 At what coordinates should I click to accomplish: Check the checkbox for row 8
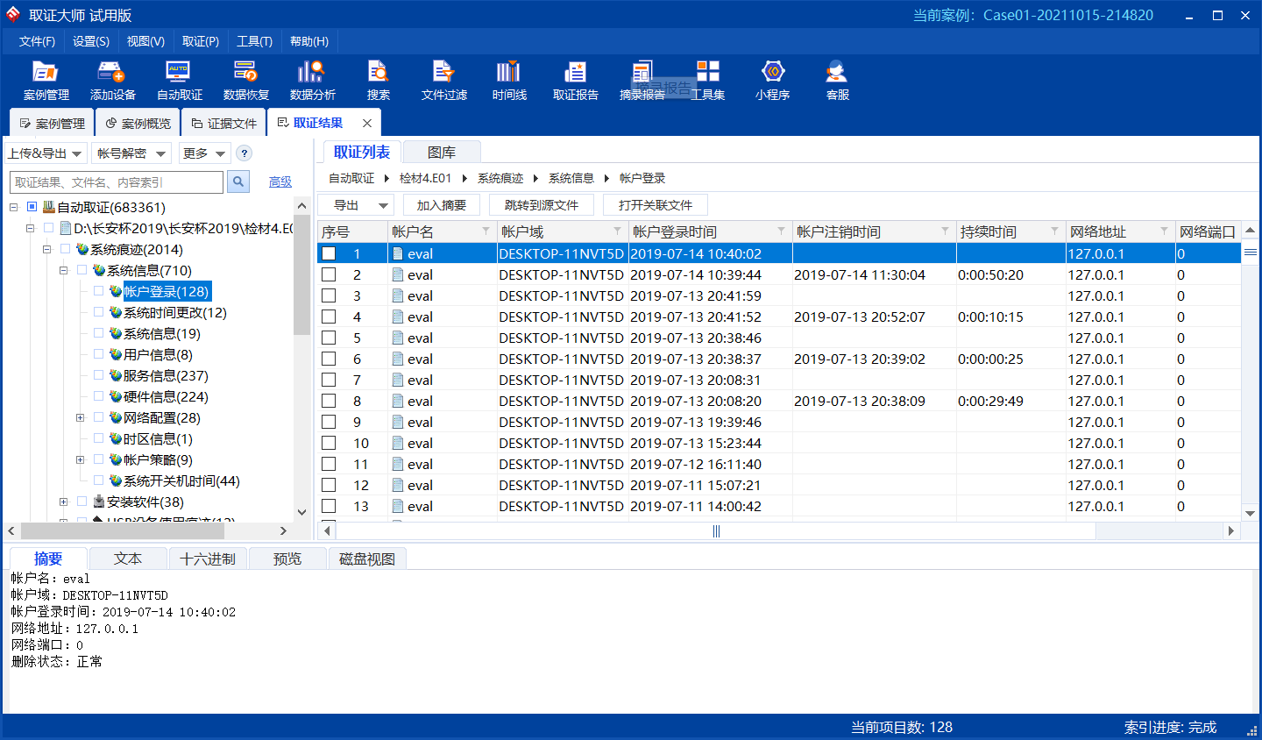click(329, 401)
